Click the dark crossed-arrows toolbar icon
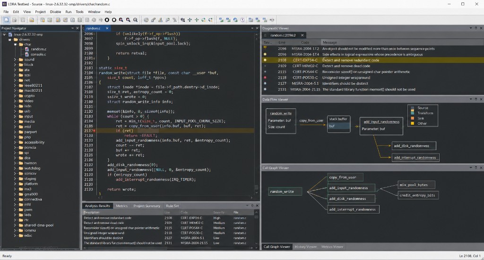 [190, 20]
